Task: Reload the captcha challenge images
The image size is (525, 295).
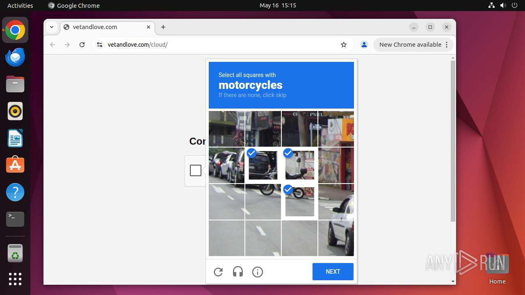Action: pos(218,272)
